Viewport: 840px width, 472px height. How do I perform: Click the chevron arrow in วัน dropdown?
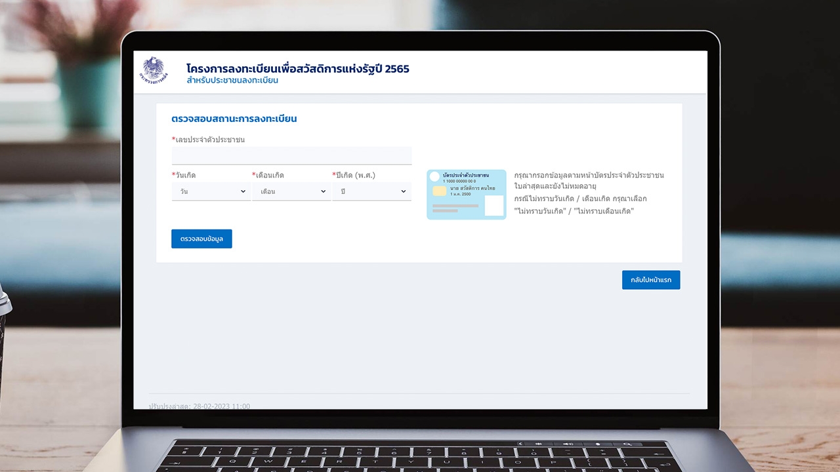click(243, 191)
